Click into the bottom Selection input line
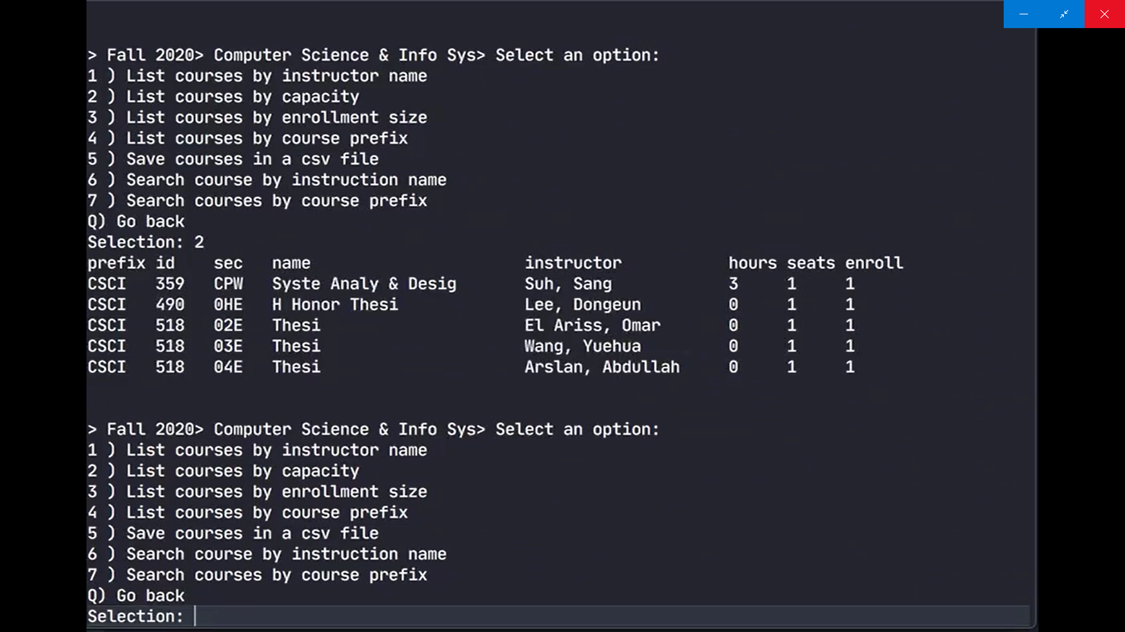 (x=558, y=616)
